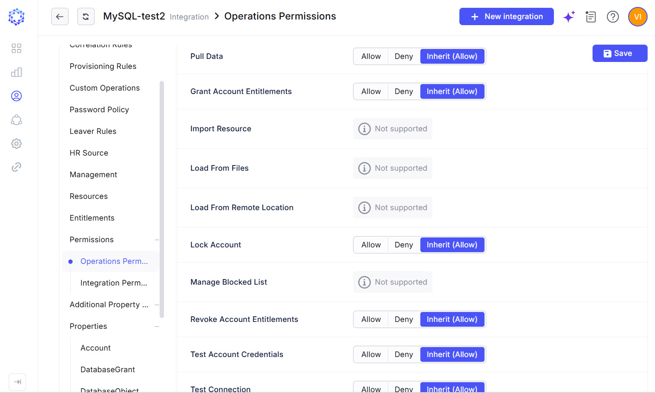
Task: Click info icon for Load From Remote Location
Action: coord(364,208)
